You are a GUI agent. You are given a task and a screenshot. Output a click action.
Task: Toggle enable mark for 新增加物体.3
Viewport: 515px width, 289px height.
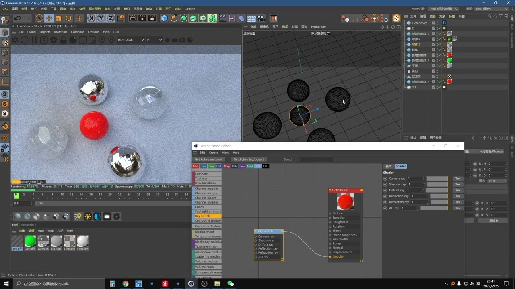point(440,61)
